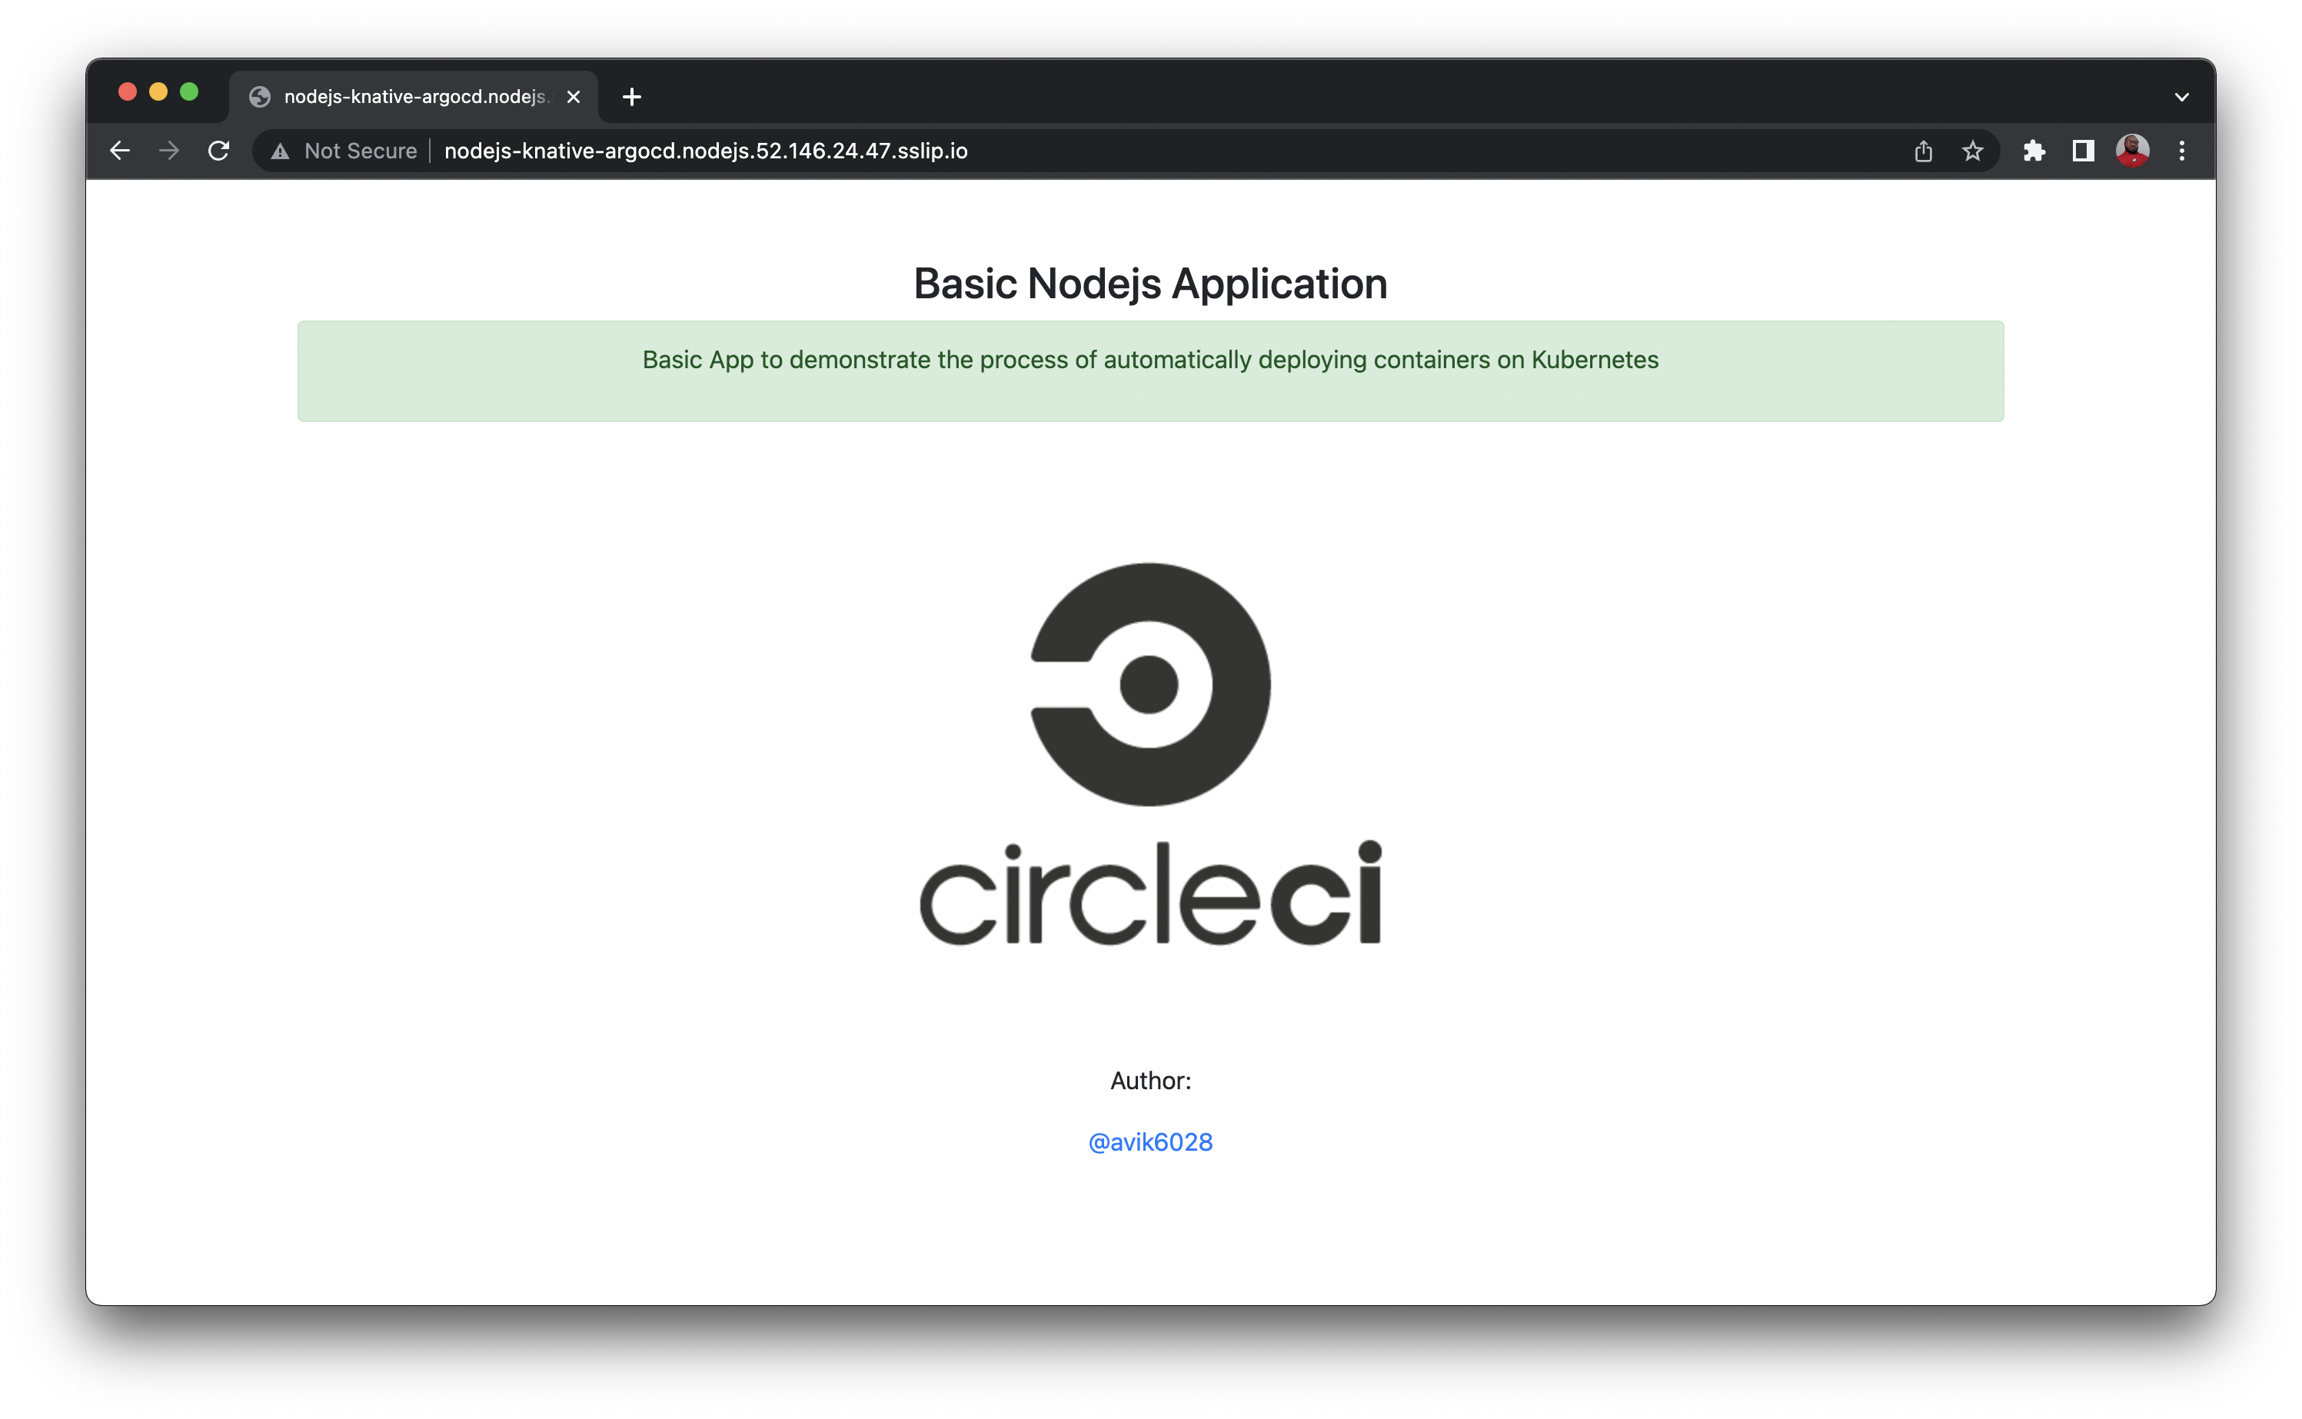The image size is (2302, 1419).
Task: Open the Extensions puzzle icon
Action: click(2034, 151)
